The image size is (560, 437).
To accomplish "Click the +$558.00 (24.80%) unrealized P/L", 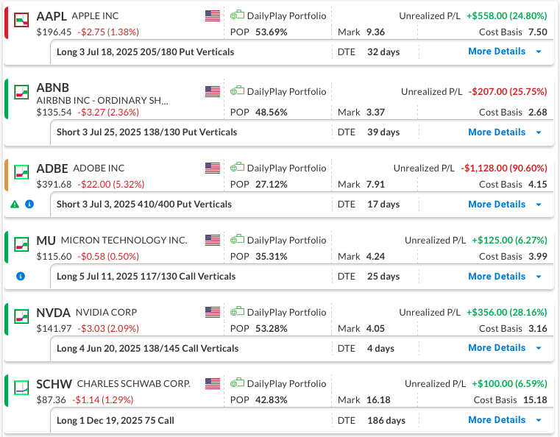I will click(507, 16).
